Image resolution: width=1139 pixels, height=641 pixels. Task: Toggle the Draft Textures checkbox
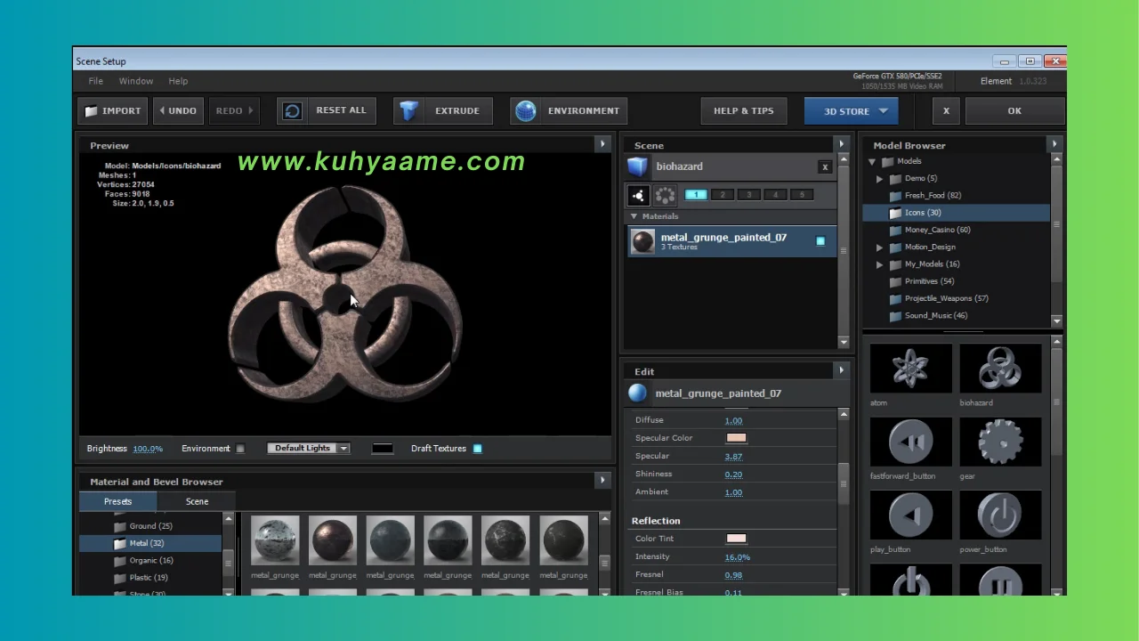(478, 449)
